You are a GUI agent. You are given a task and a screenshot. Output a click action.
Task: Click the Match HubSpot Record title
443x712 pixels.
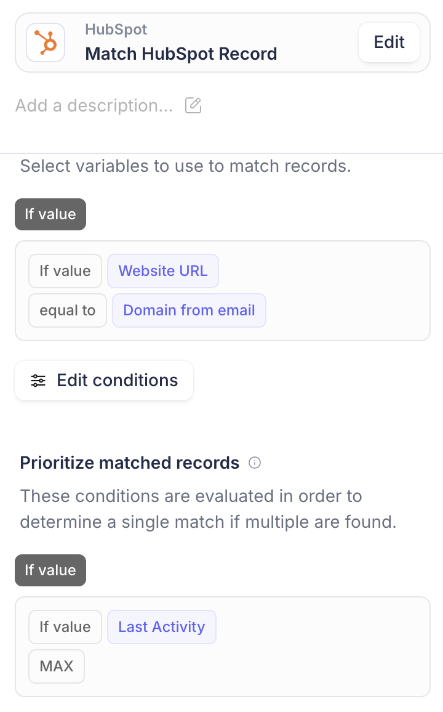[181, 54]
